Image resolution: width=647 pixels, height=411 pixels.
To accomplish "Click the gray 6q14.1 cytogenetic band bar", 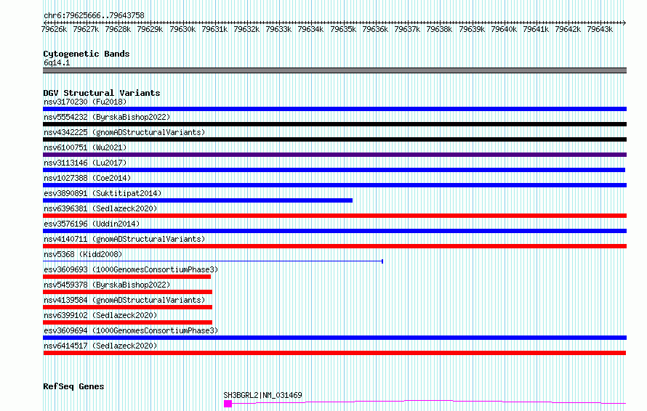I will [334, 70].
